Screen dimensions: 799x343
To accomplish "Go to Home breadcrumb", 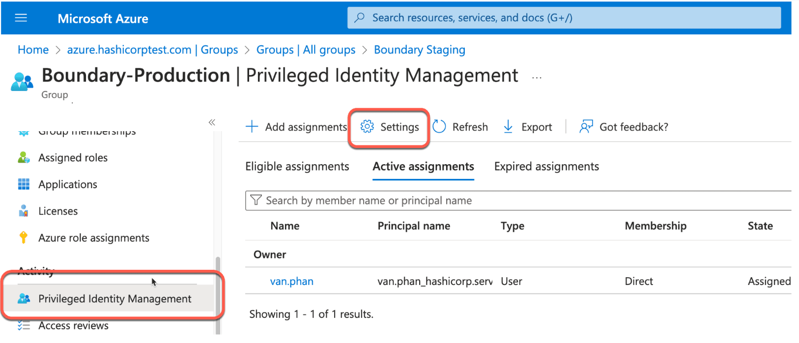I will (x=33, y=50).
